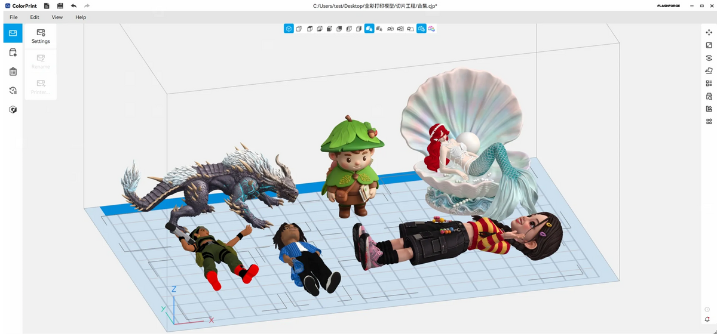Image resolution: width=717 pixels, height=336 pixels.
Task: Open the Edit menu
Action: (x=35, y=17)
